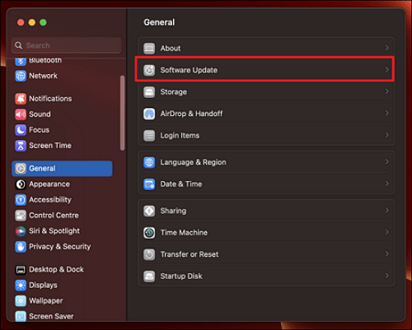Click the Displays sun icon
The image size is (412, 330).
click(21, 286)
